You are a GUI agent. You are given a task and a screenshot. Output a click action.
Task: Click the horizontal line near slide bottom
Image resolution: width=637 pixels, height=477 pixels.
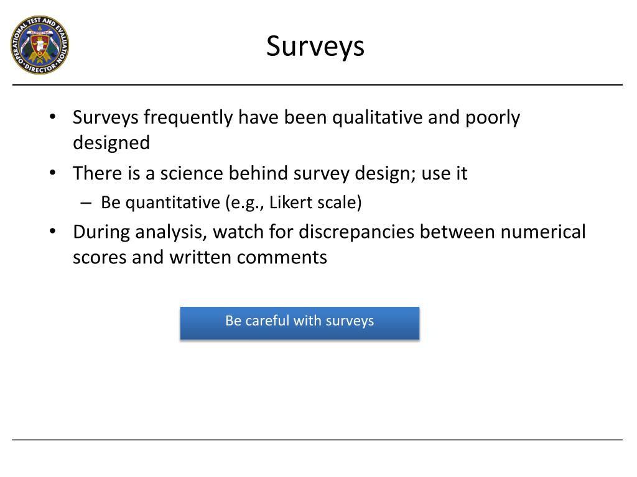coord(317,440)
